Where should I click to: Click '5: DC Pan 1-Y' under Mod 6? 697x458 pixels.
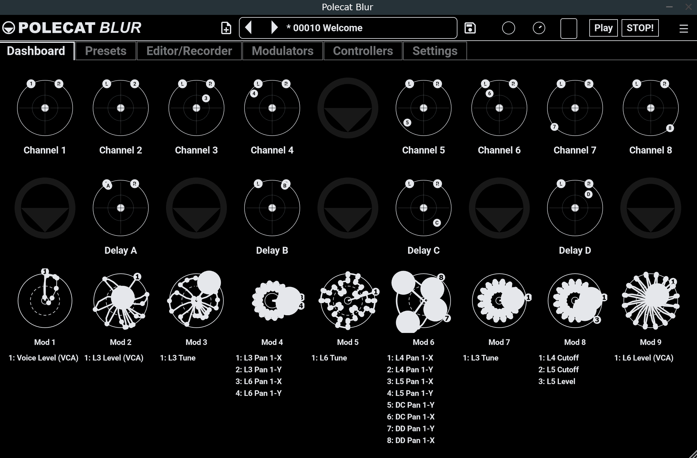click(411, 405)
